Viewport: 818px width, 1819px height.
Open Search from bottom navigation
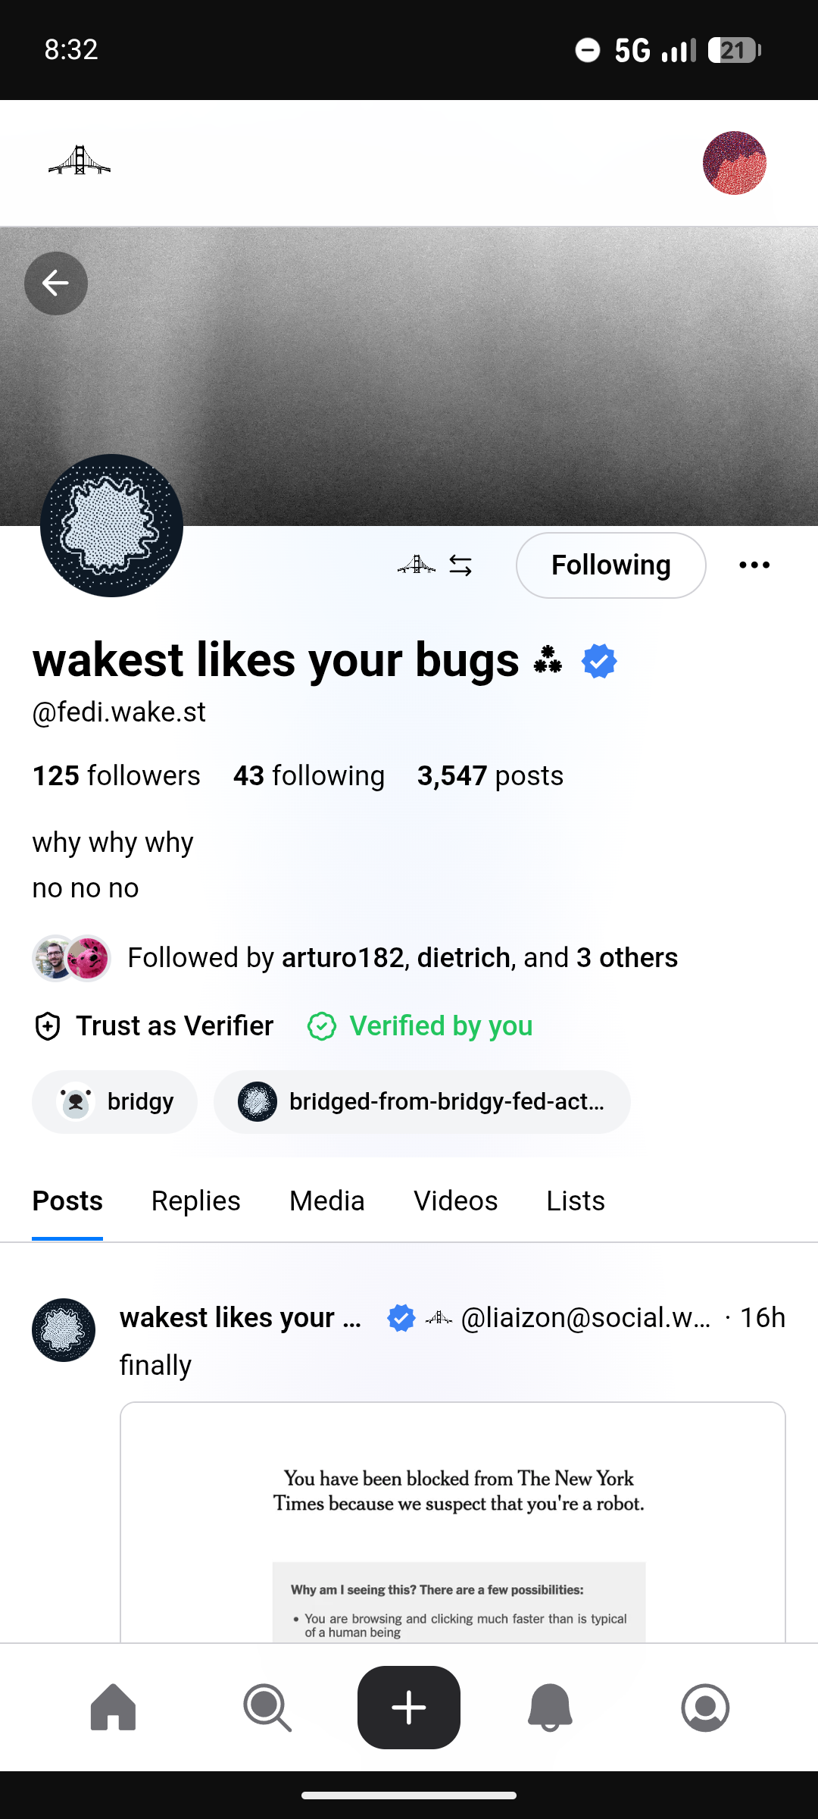pyautogui.click(x=267, y=1708)
